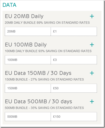The image size is (105, 128).
Task: Click the 35% saving description text
Action: point(44,108)
